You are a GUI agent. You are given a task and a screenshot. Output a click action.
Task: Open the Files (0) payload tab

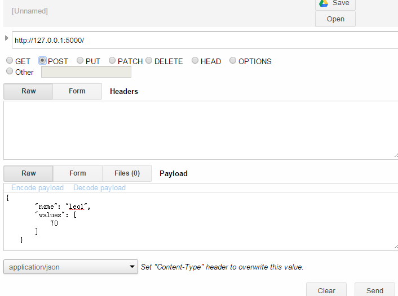click(x=127, y=173)
